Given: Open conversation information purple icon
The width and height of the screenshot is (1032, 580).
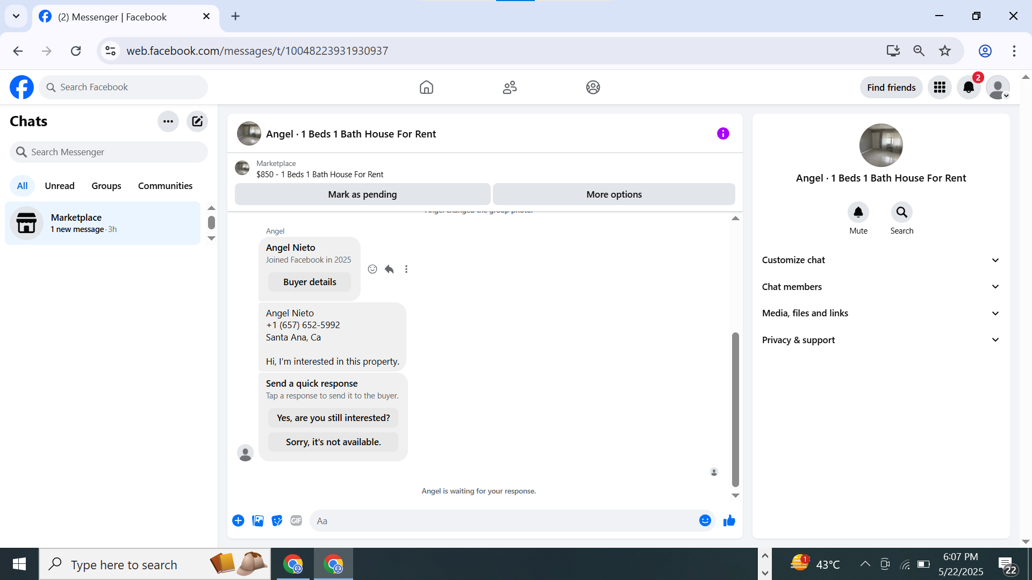Looking at the screenshot, I should [x=723, y=134].
